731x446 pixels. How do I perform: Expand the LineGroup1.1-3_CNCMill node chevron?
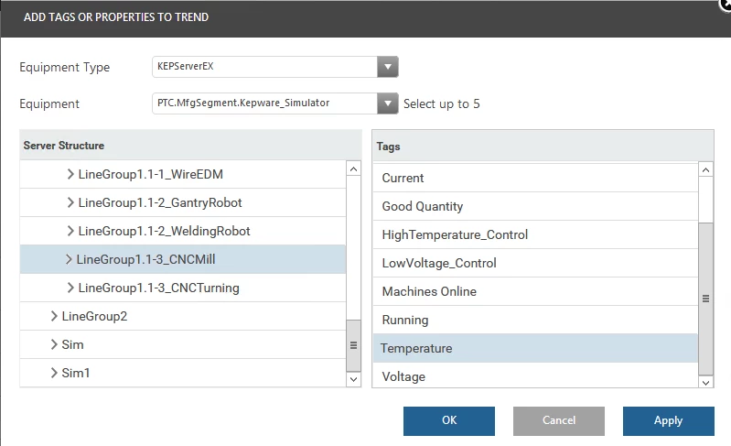[69, 259]
